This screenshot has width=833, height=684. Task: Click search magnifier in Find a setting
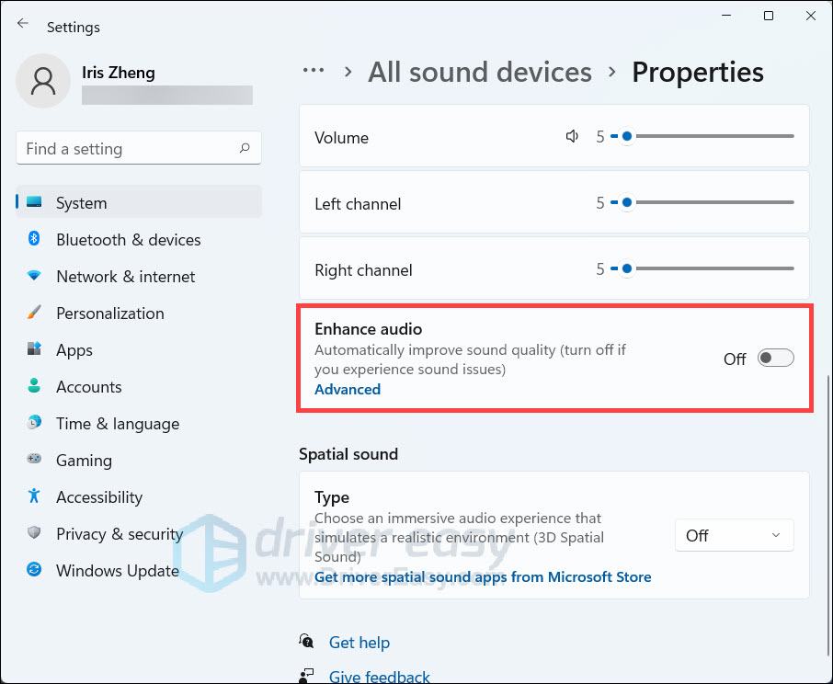245,148
